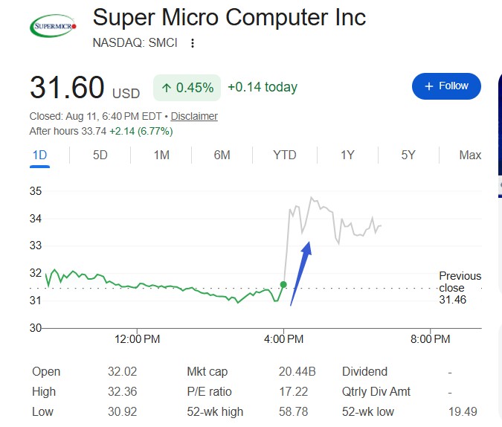Open the three-dot more options menu
Image resolution: width=502 pixels, height=427 pixels.
pyautogui.click(x=193, y=43)
